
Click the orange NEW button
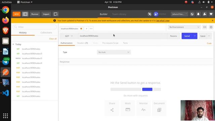coord(16,14)
